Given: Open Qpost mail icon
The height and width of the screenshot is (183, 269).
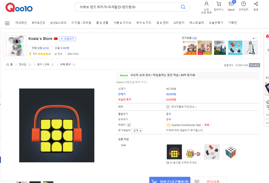Looking at the screenshot, I should (231, 4).
